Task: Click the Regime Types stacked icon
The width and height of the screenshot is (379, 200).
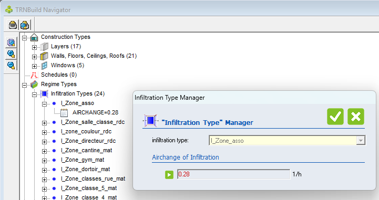Action: click(34, 85)
